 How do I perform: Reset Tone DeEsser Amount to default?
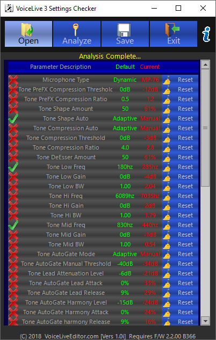(x=185, y=157)
